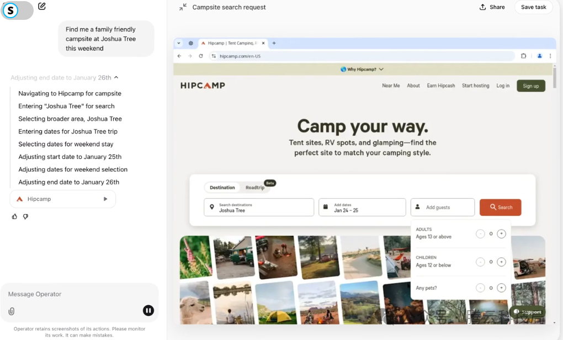Select the Destination tab
Viewport: 563px width, 340px height.
tap(222, 188)
